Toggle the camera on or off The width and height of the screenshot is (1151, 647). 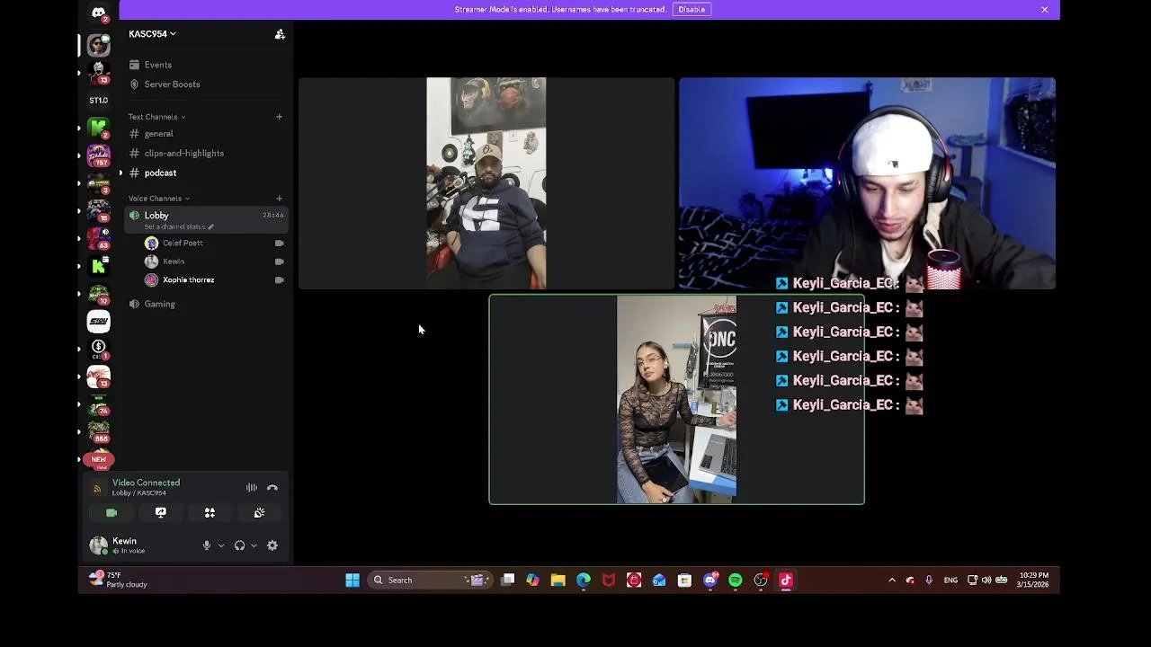(x=112, y=513)
